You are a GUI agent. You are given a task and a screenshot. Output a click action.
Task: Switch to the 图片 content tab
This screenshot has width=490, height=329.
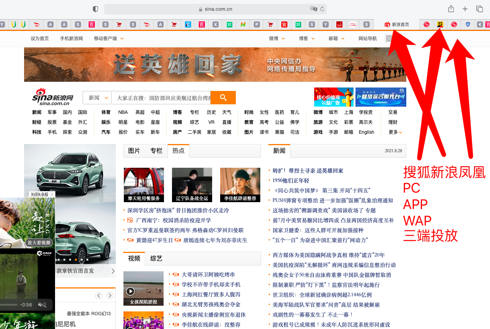coord(134,151)
